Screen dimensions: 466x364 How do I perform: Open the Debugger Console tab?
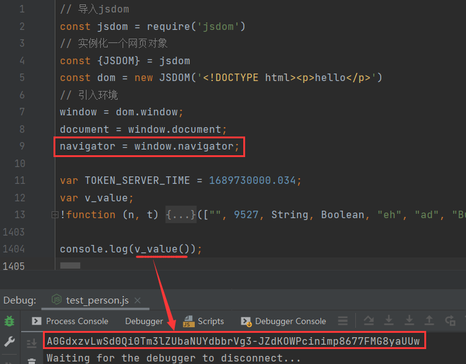point(283,322)
